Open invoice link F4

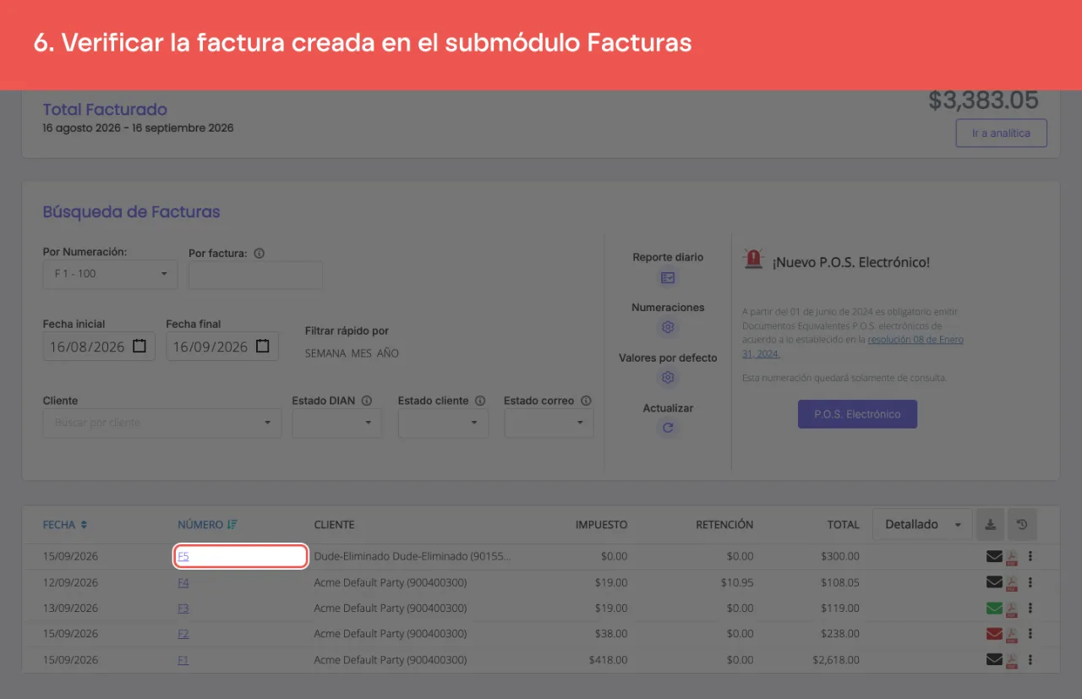click(x=183, y=582)
